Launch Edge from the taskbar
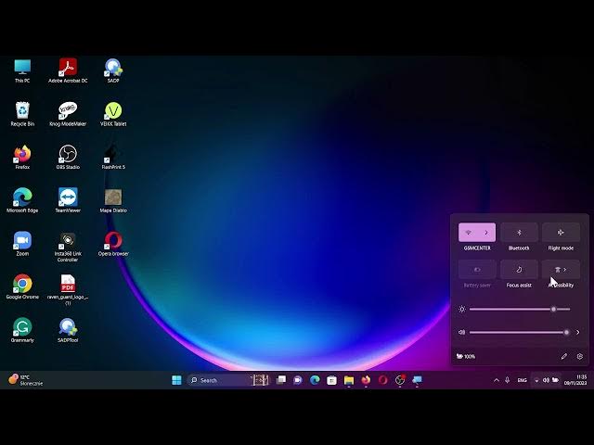Image resolution: width=594 pixels, height=445 pixels. tap(315, 380)
